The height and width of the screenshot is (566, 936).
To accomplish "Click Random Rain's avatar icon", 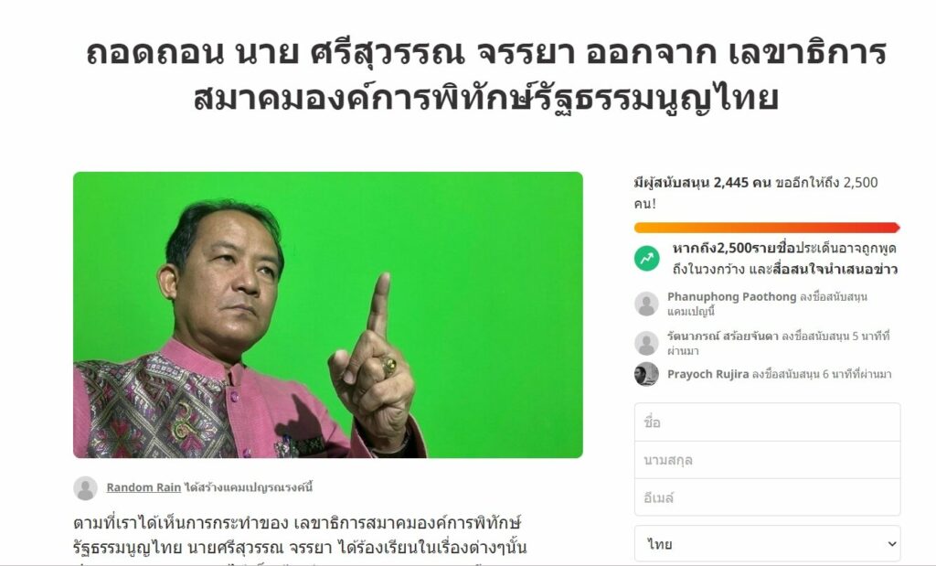I will point(85,488).
